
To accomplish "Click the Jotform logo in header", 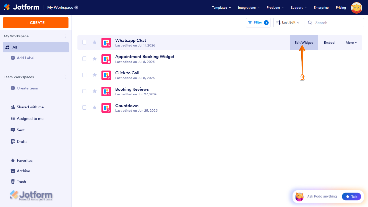I will (x=22, y=7).
